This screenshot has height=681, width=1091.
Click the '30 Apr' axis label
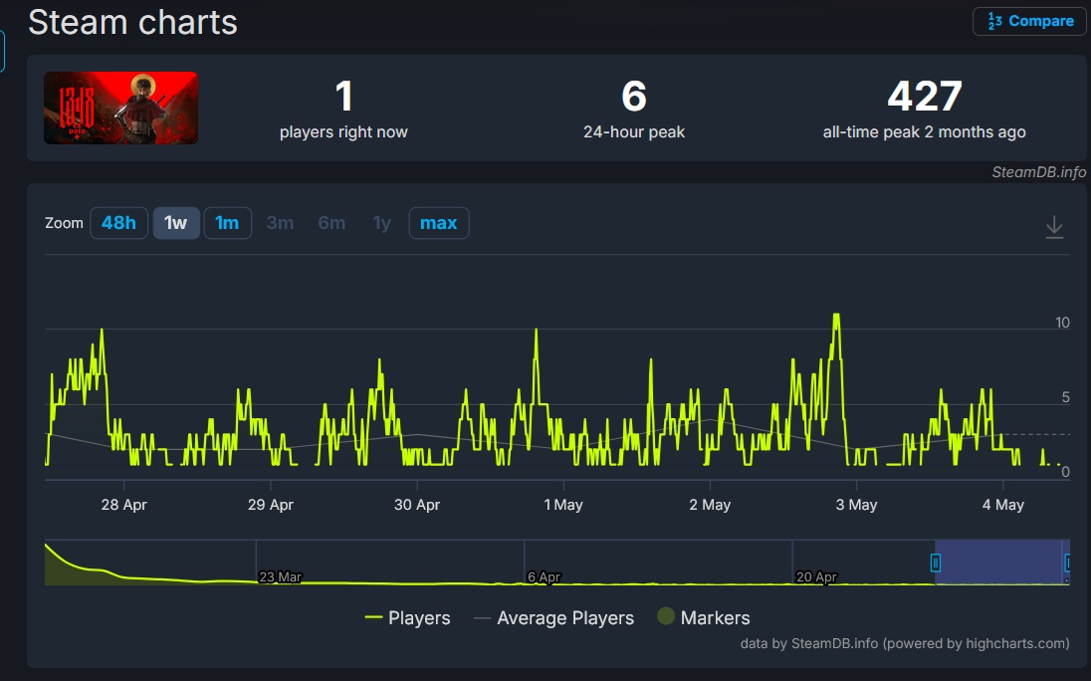(417, 505)
